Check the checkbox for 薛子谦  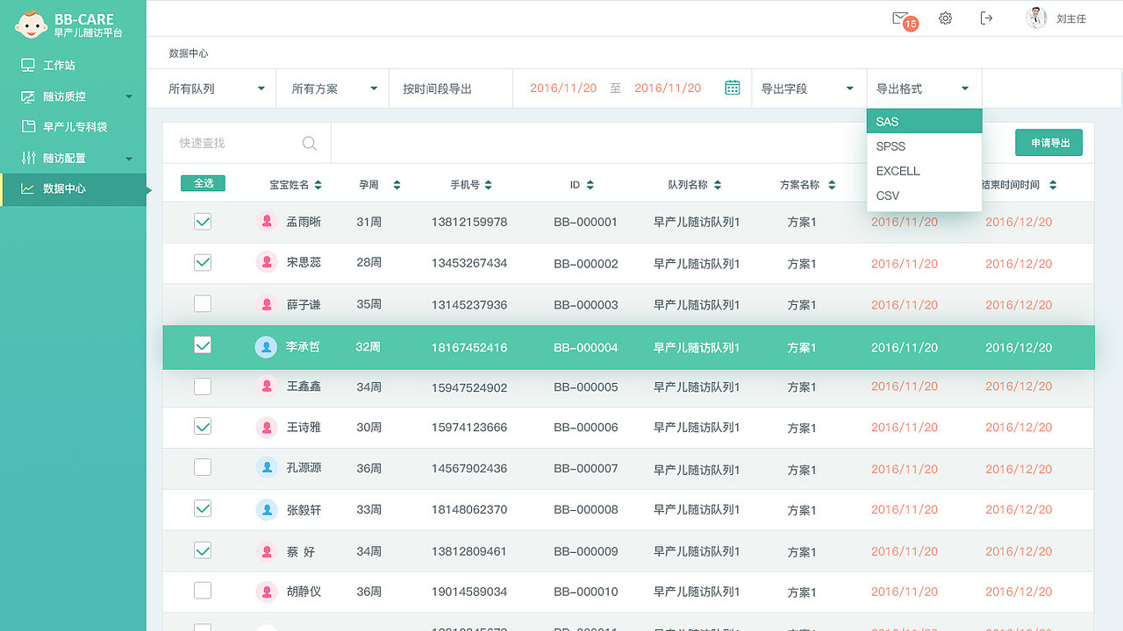(203, 304)
